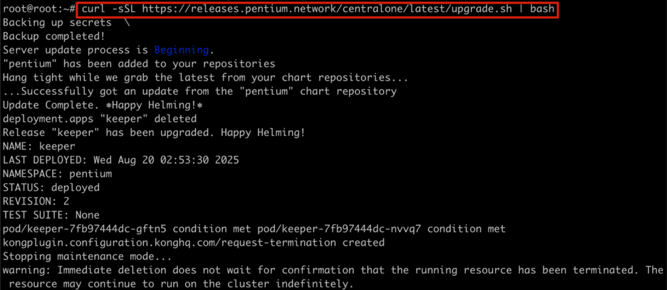The width and height of the screenshot is (667, 290).
Task: Click the "pentium" added to repositories line
Action: 139,64
